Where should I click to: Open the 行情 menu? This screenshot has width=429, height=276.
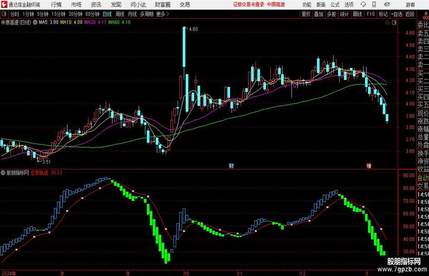tap(56, 5)
